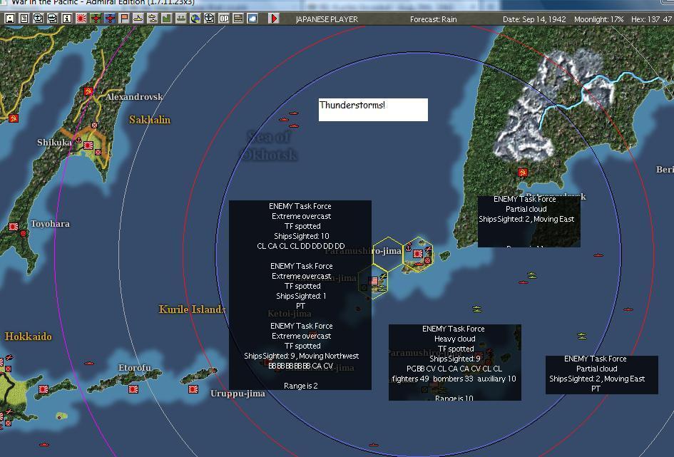Click 'BB BB BB BB BB CA CV' ship list text
674x457 pixels.
coord(300,366)
